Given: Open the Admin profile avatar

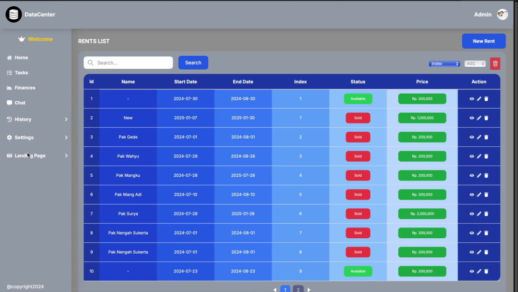Looking at the screenshot, I should tap(502, 14).
